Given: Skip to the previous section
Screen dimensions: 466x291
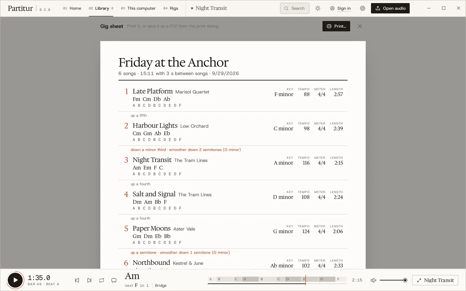Looking at the screenshot, I should tap(77, 280).
